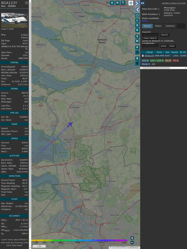This screenshot has height=249, width=187.
Task: Open the aircraft registration link
Action: point(24,35)
